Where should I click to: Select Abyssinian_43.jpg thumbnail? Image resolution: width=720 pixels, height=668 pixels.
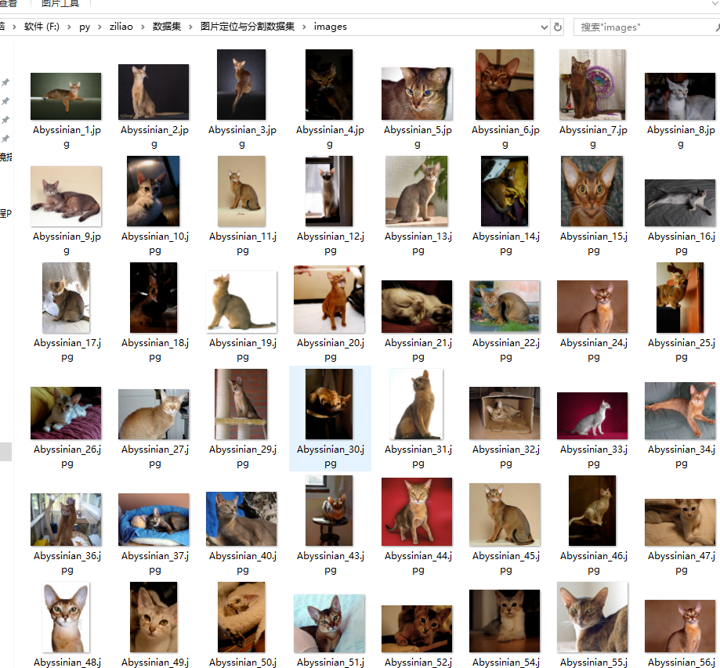[329, 511]
